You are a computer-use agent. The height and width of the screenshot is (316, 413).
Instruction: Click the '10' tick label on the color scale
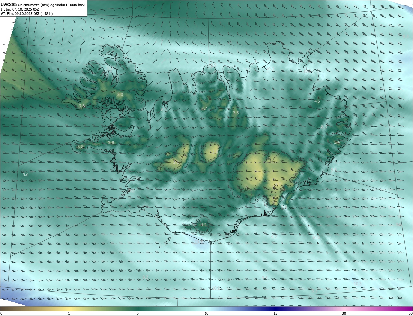[x=206, y=313]
